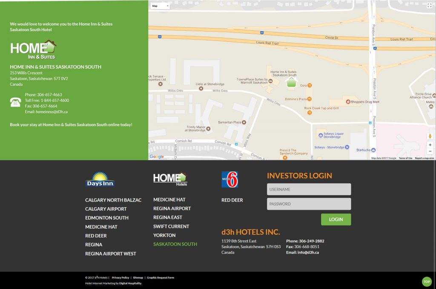
Task: Open Calgary North Balzac link
Action: click(113, 200)
